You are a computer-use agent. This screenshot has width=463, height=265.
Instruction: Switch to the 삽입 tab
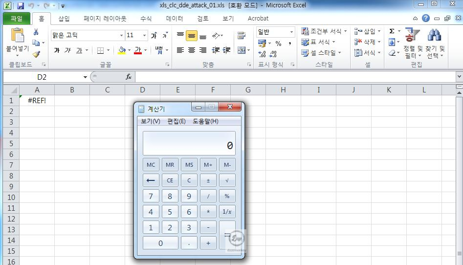pyautogui.click(x=64, y=19)
